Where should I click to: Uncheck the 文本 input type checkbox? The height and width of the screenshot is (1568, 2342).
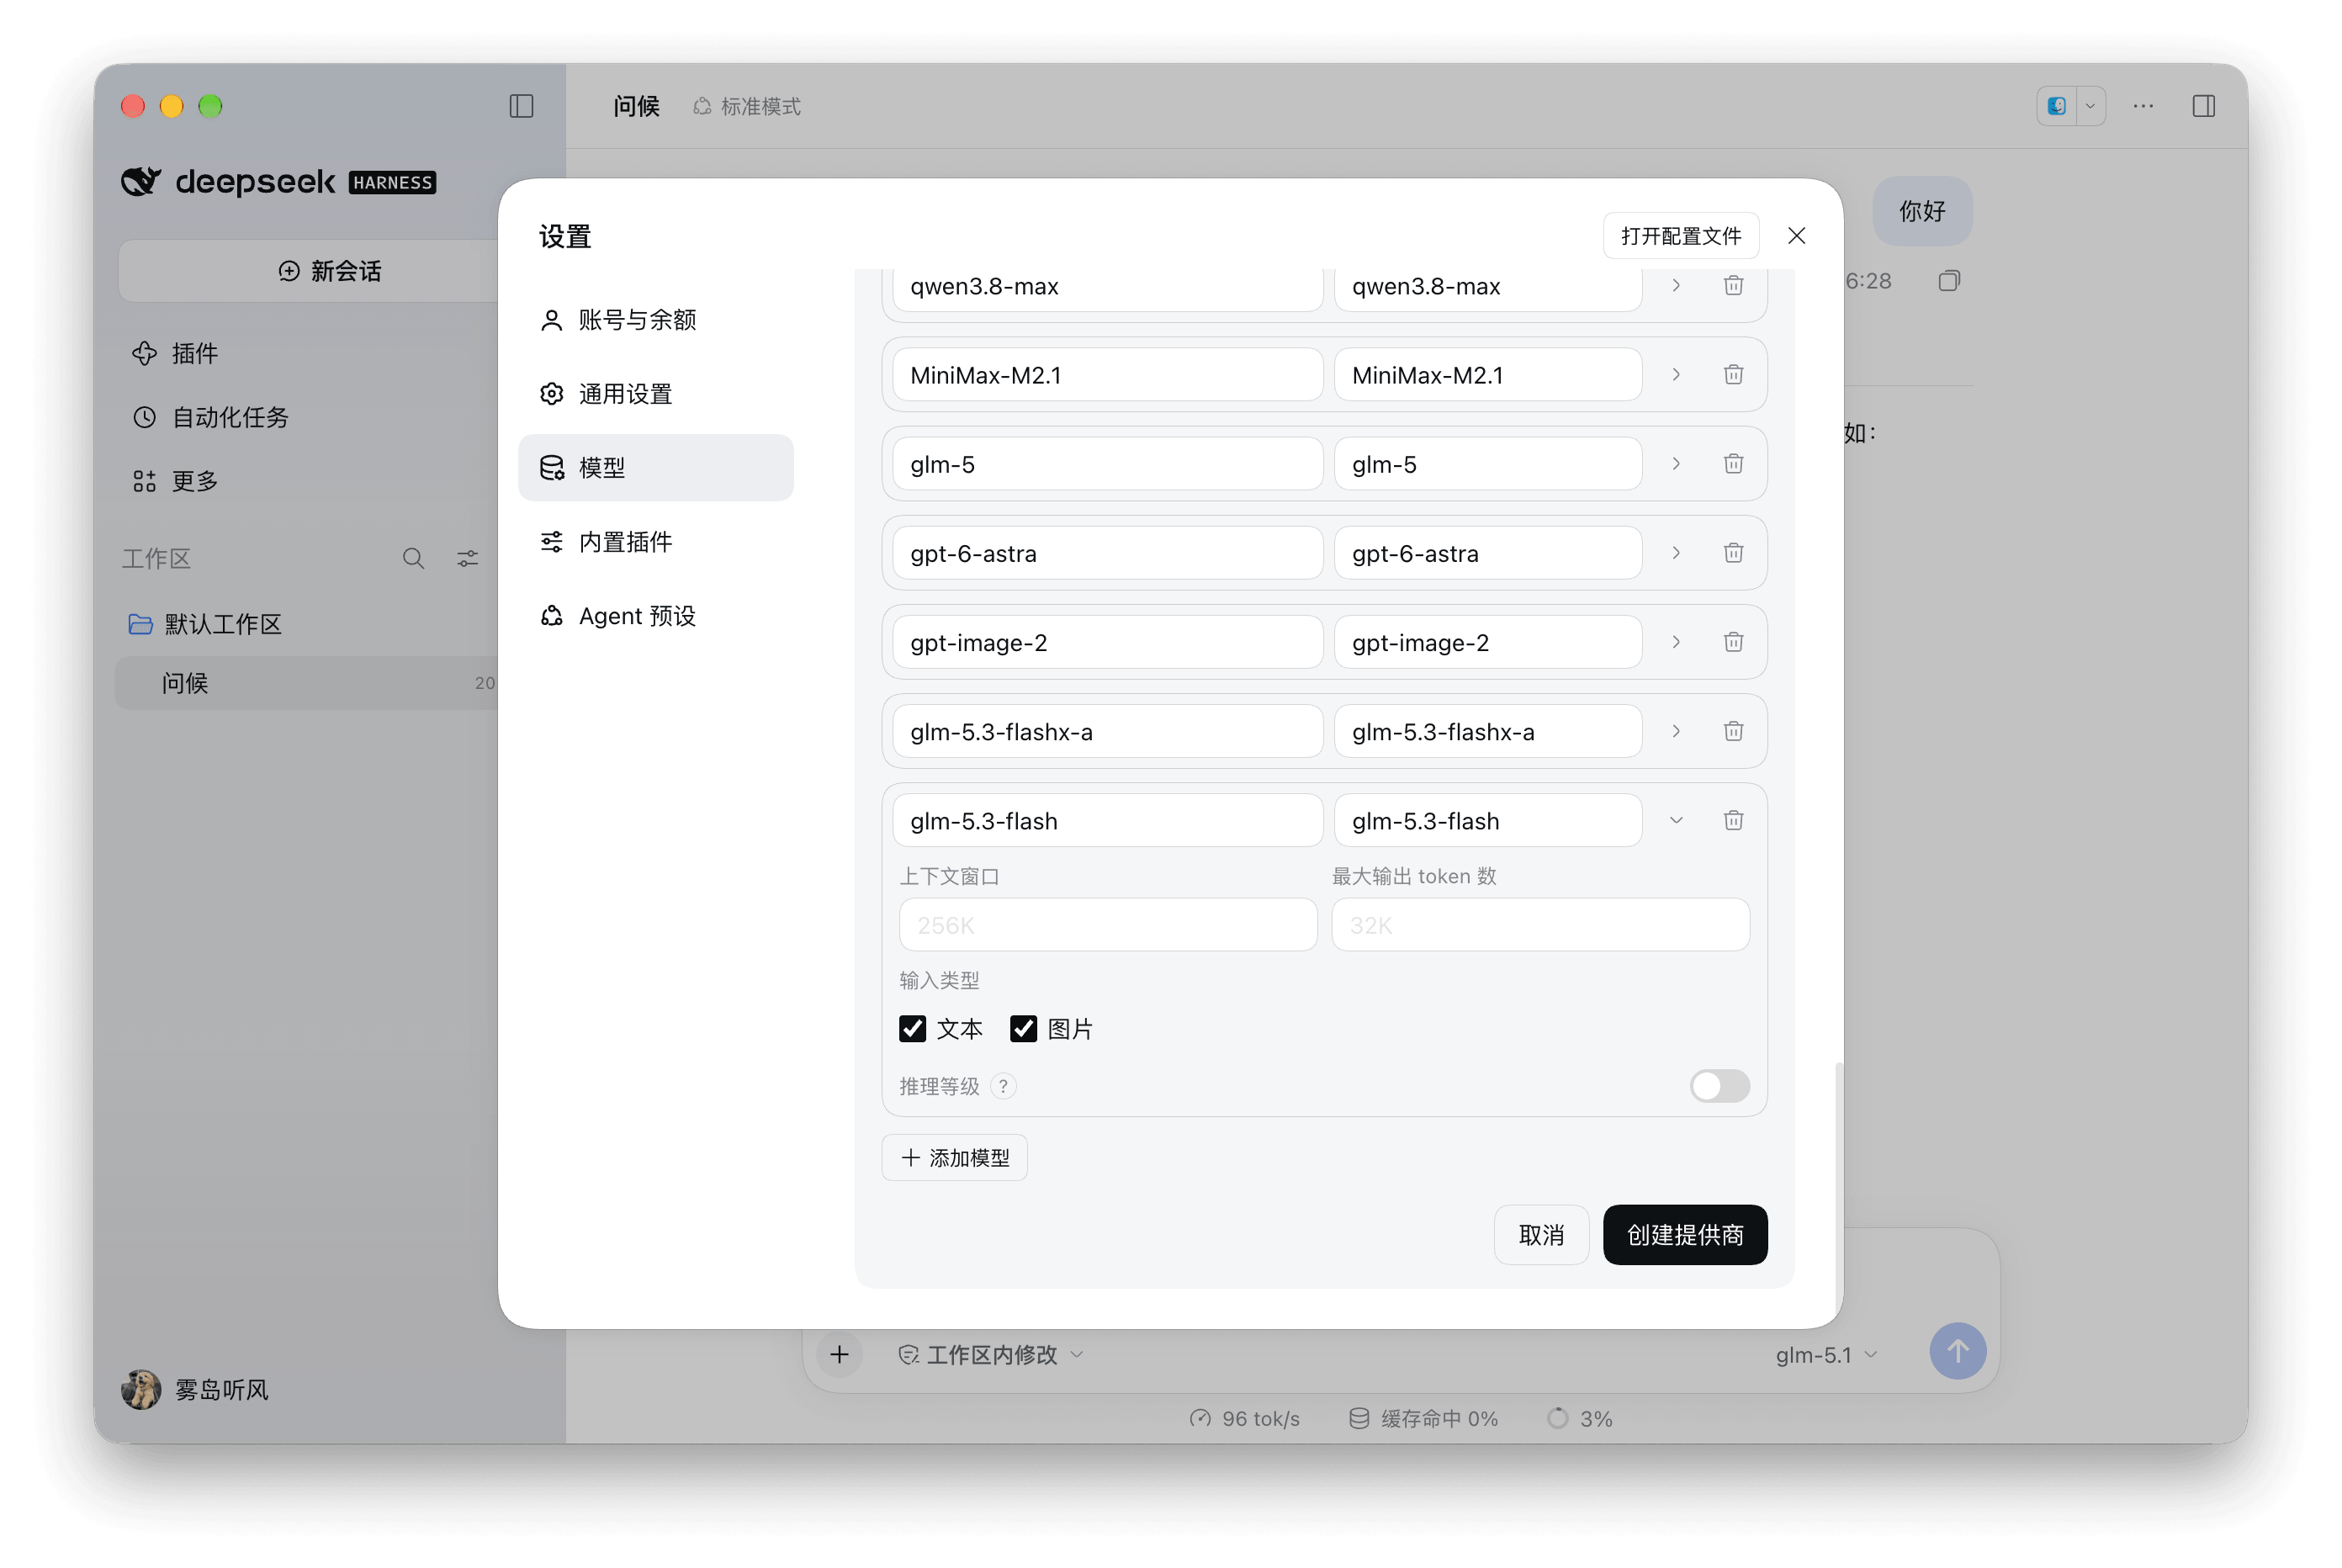pyautogui.click(x=912, y=1028)
